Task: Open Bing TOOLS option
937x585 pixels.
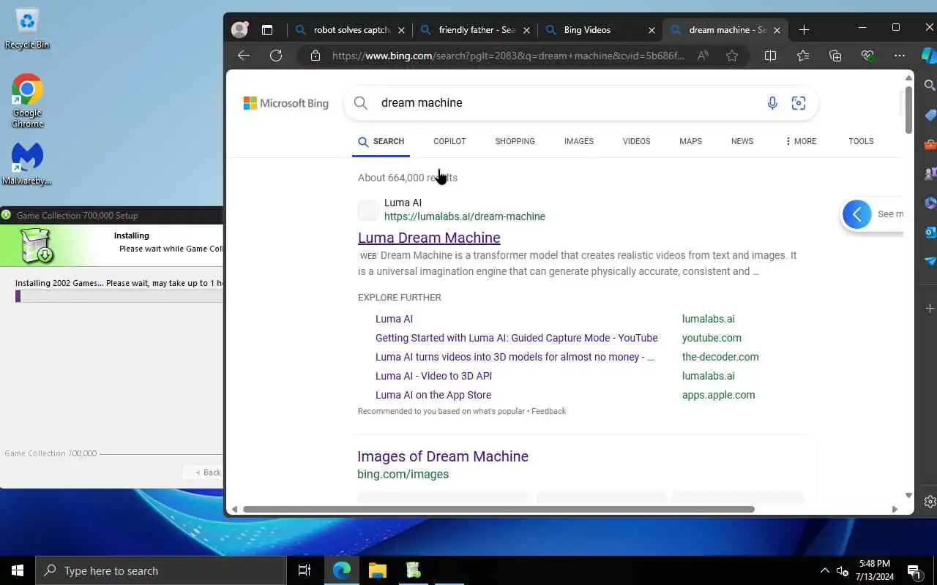Action: pos(861,141)
